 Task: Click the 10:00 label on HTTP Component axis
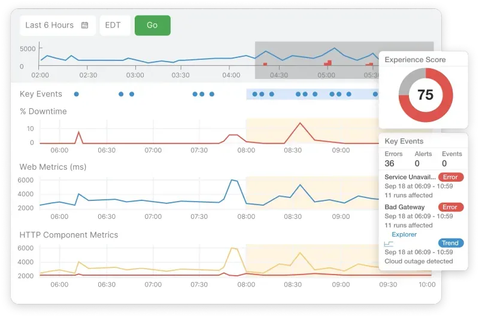pyautogui.click(x=427, y=285)
